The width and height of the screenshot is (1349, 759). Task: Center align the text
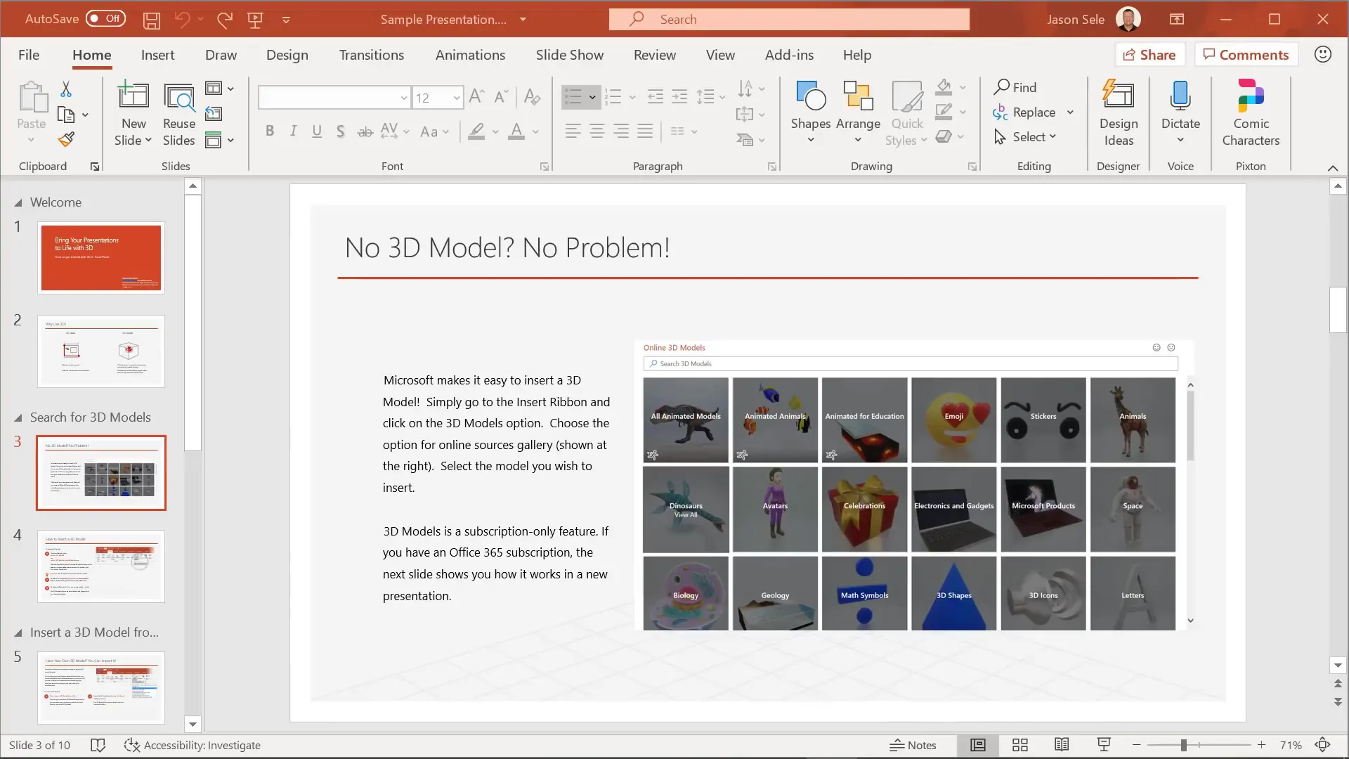click(597, 131)
